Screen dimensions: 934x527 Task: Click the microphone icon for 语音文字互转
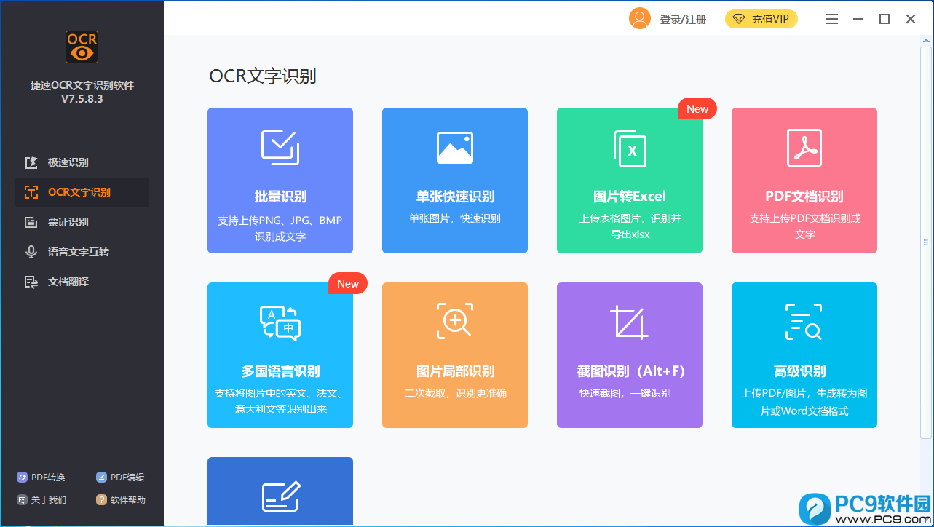(x=31, y=252)
